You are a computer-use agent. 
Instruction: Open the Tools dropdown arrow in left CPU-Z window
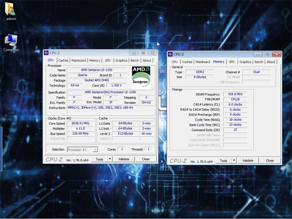tap(110, 159)
